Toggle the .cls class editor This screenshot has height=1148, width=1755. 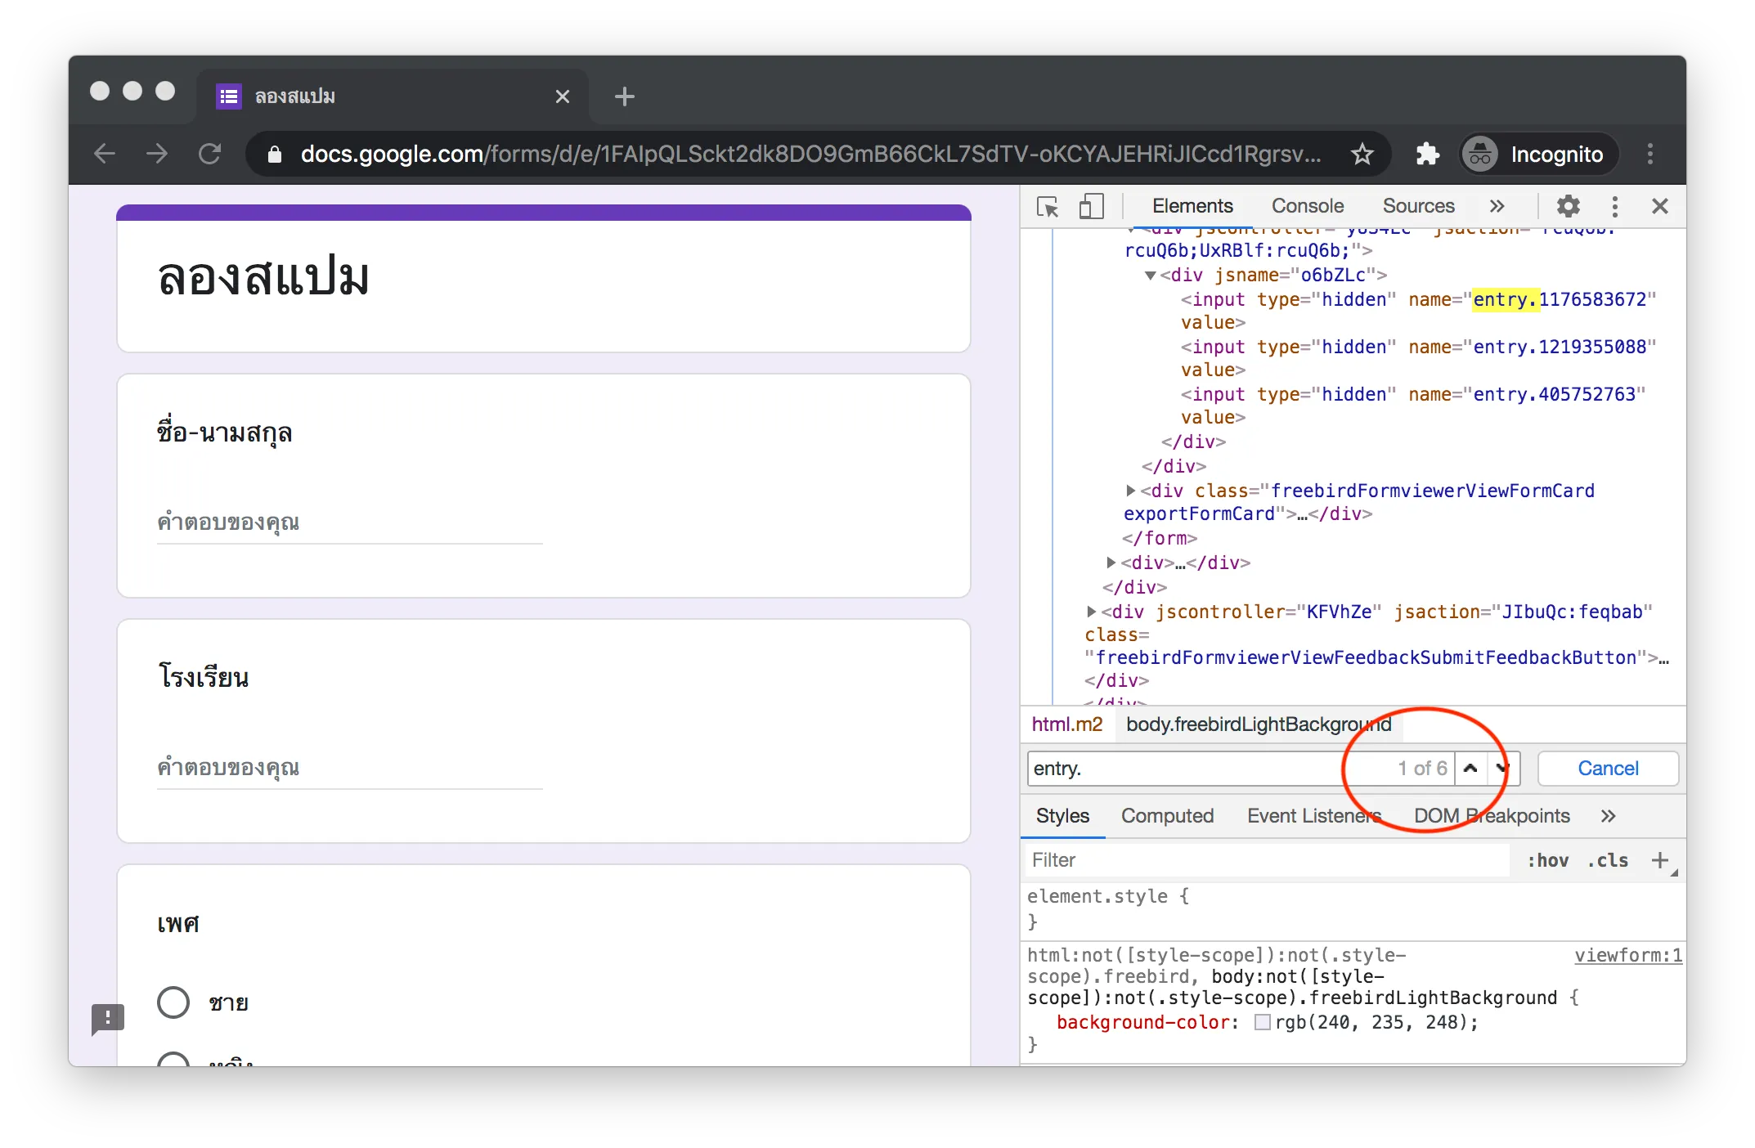(1607, 860)
